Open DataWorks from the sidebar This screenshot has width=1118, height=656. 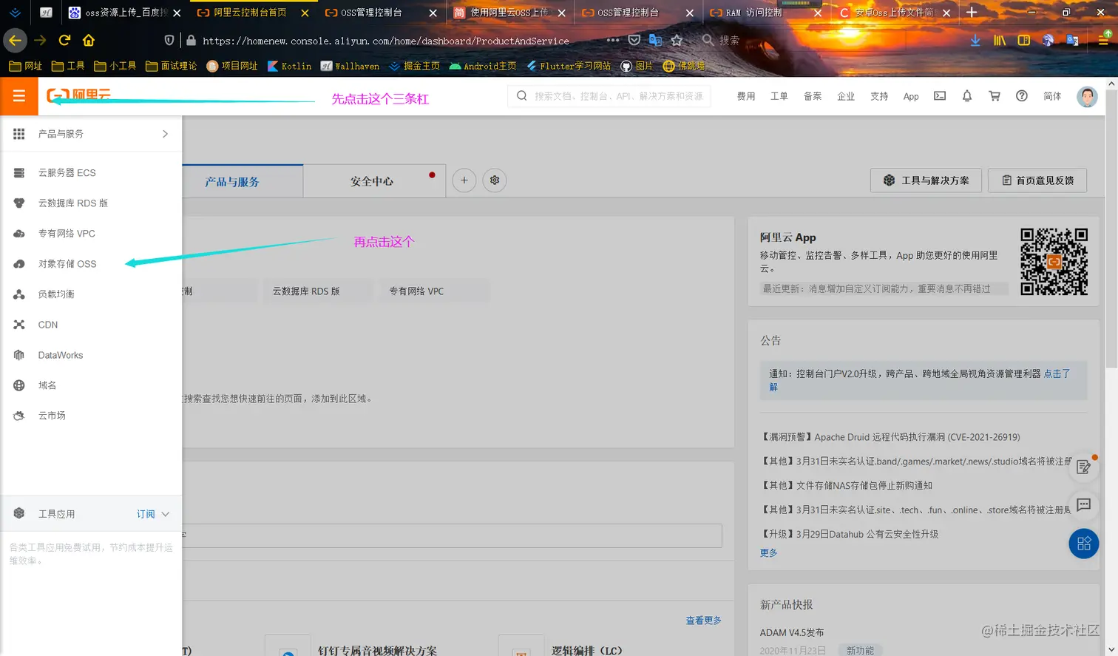pyautogui.click(x=60, y=354)
